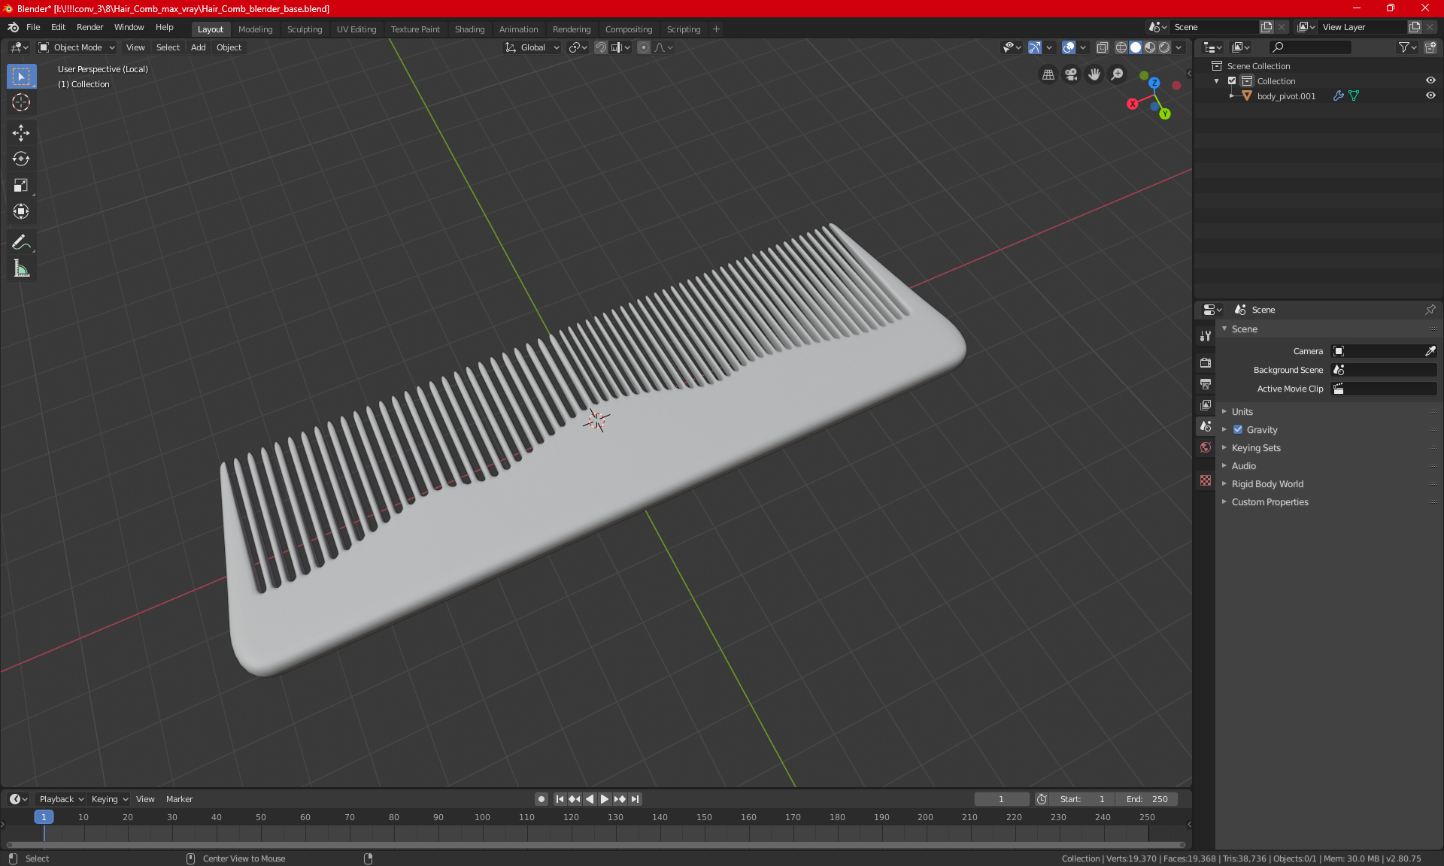The width and height of the screenshot is (1444, 866).
Task: Open the Texture properties tab
Action: [1206, 480]
